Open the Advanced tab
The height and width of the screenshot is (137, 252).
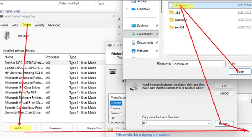pos(54,25)
